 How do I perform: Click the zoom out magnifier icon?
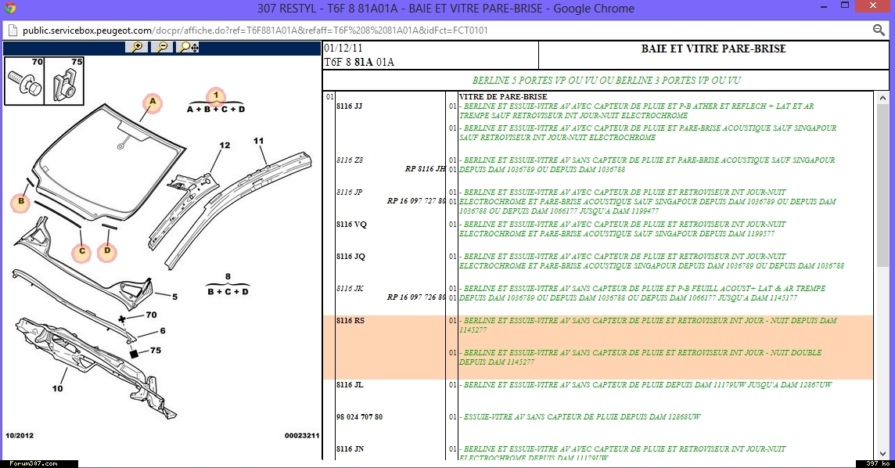162,47
